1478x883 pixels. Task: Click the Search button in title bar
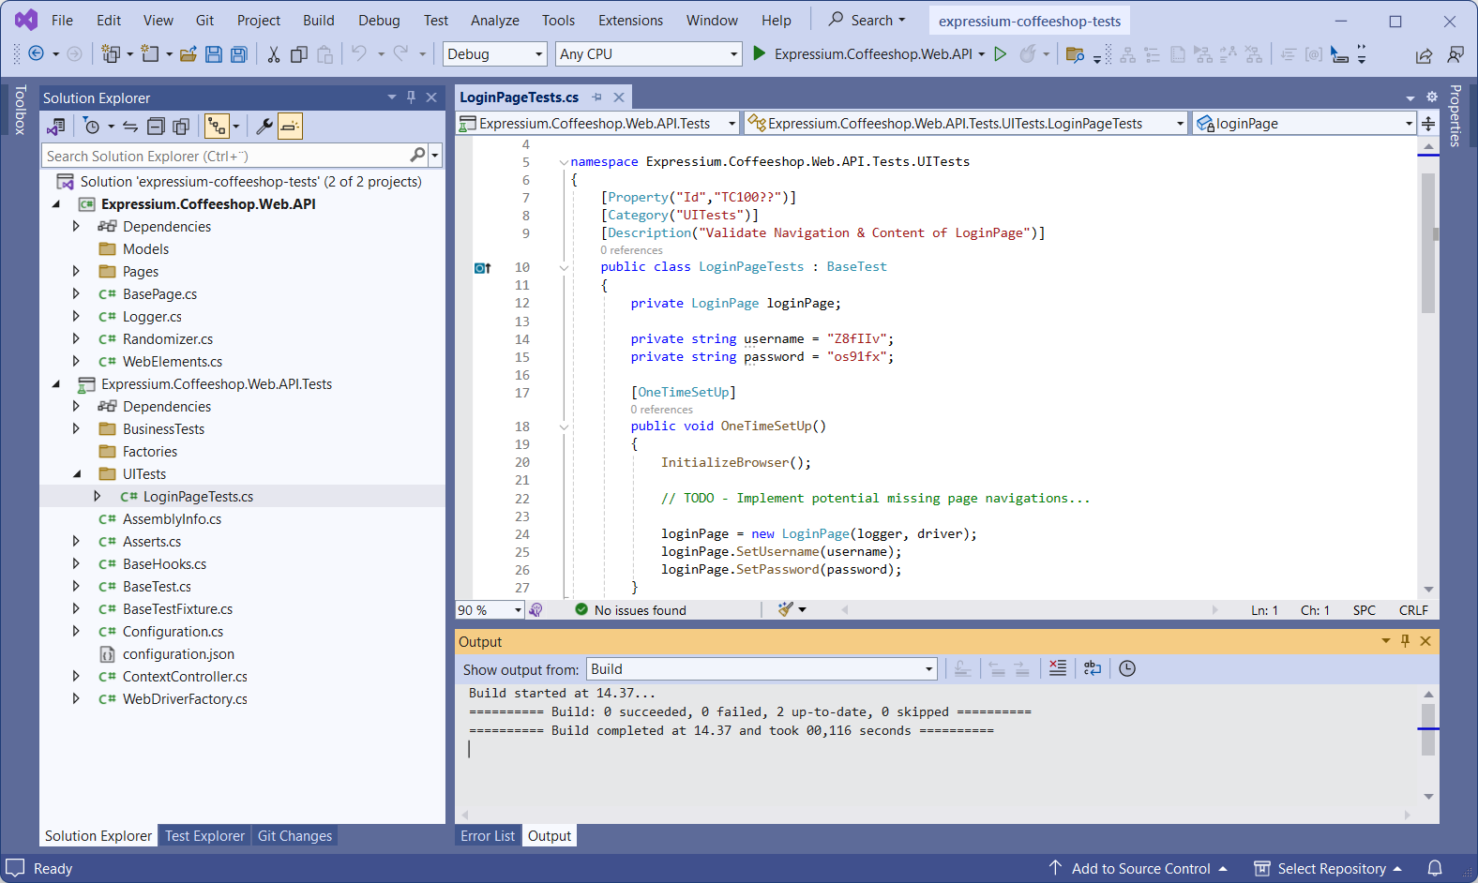click(x=867, y=20)
